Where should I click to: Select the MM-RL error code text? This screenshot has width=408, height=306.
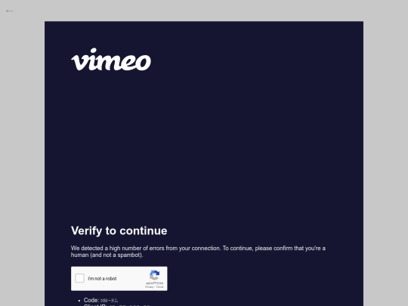tap(110, 301)
